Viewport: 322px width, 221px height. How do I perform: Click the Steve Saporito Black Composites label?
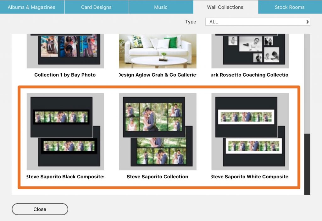[x=65, y=177]
